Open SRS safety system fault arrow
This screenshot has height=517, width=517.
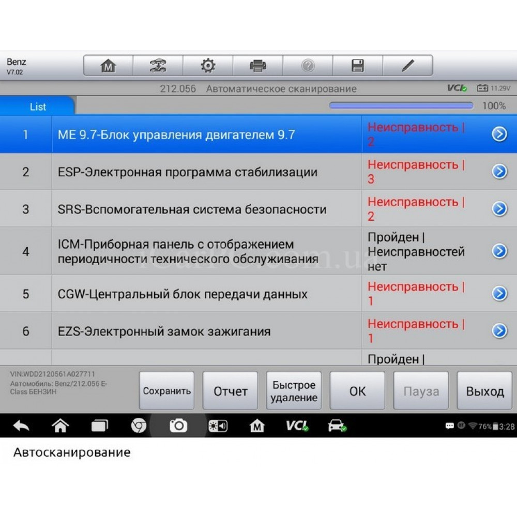[x=499, y=208]
